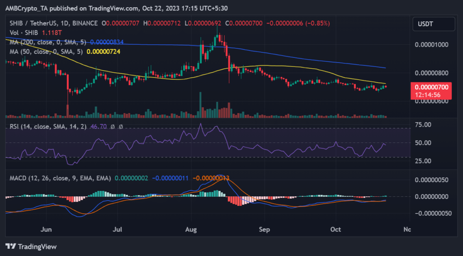This screenshot has width=463, height=256.
Task: Click the red current price label 0.00000700
Action: [430, 86]
